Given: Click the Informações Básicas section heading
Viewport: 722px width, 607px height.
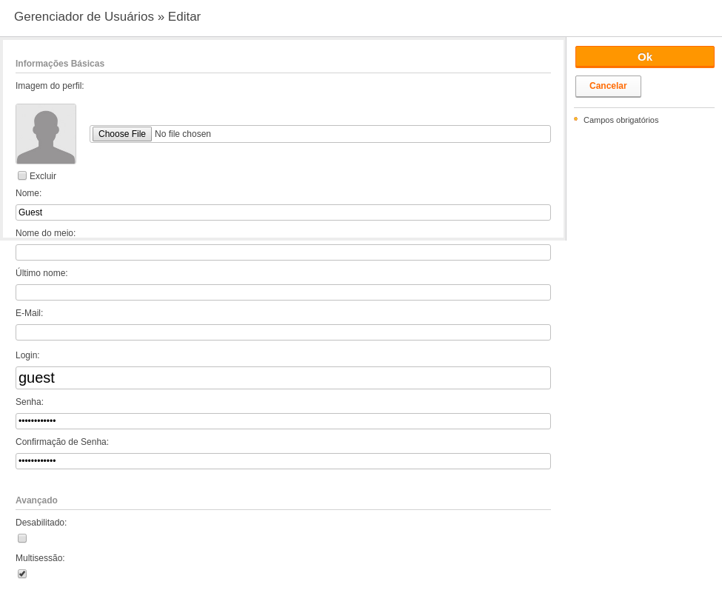Looking at the screenshot, I should click(60, 64).
